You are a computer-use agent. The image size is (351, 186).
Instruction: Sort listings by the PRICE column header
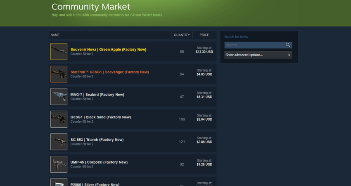coord(204,35)
